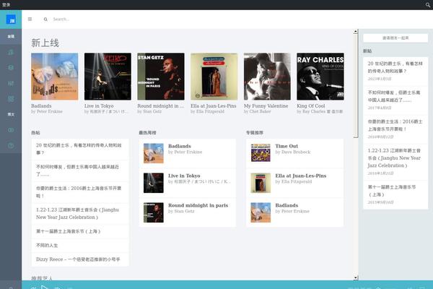Click Round midnight in paris small thumbnail

tap(154, 212)
